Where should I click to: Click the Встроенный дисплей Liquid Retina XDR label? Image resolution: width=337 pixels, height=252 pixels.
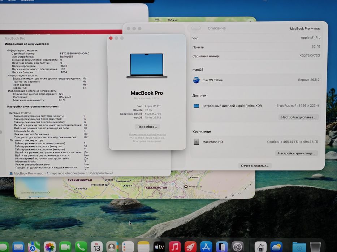click(232, 106)
